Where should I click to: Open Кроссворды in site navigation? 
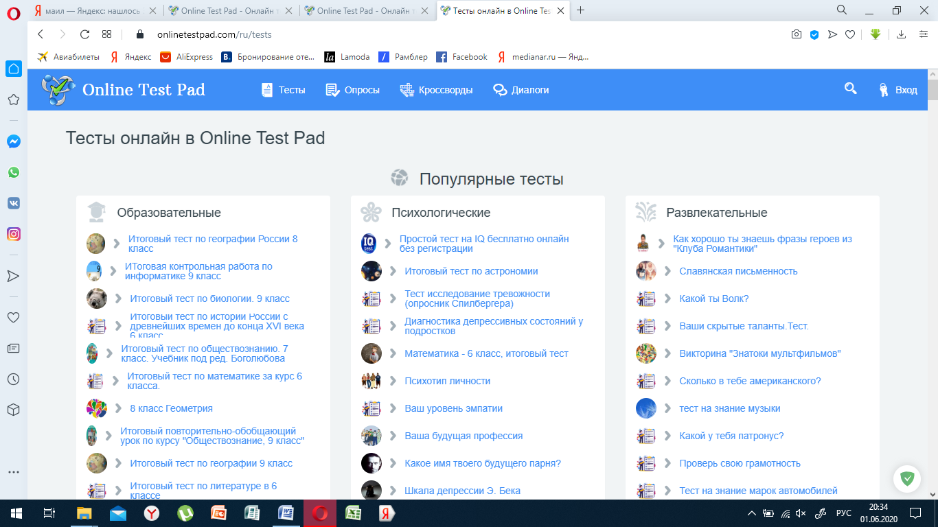436,90
